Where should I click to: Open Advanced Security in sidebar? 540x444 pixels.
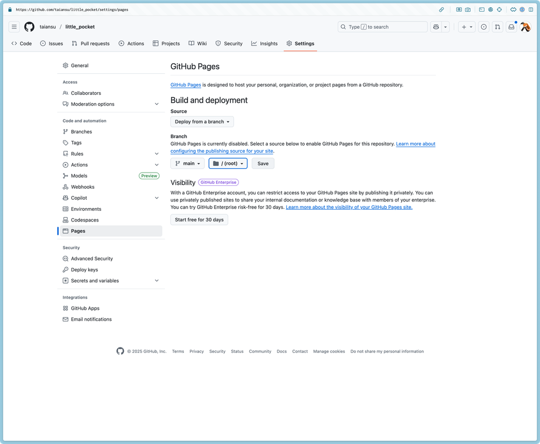pos(111,259)
